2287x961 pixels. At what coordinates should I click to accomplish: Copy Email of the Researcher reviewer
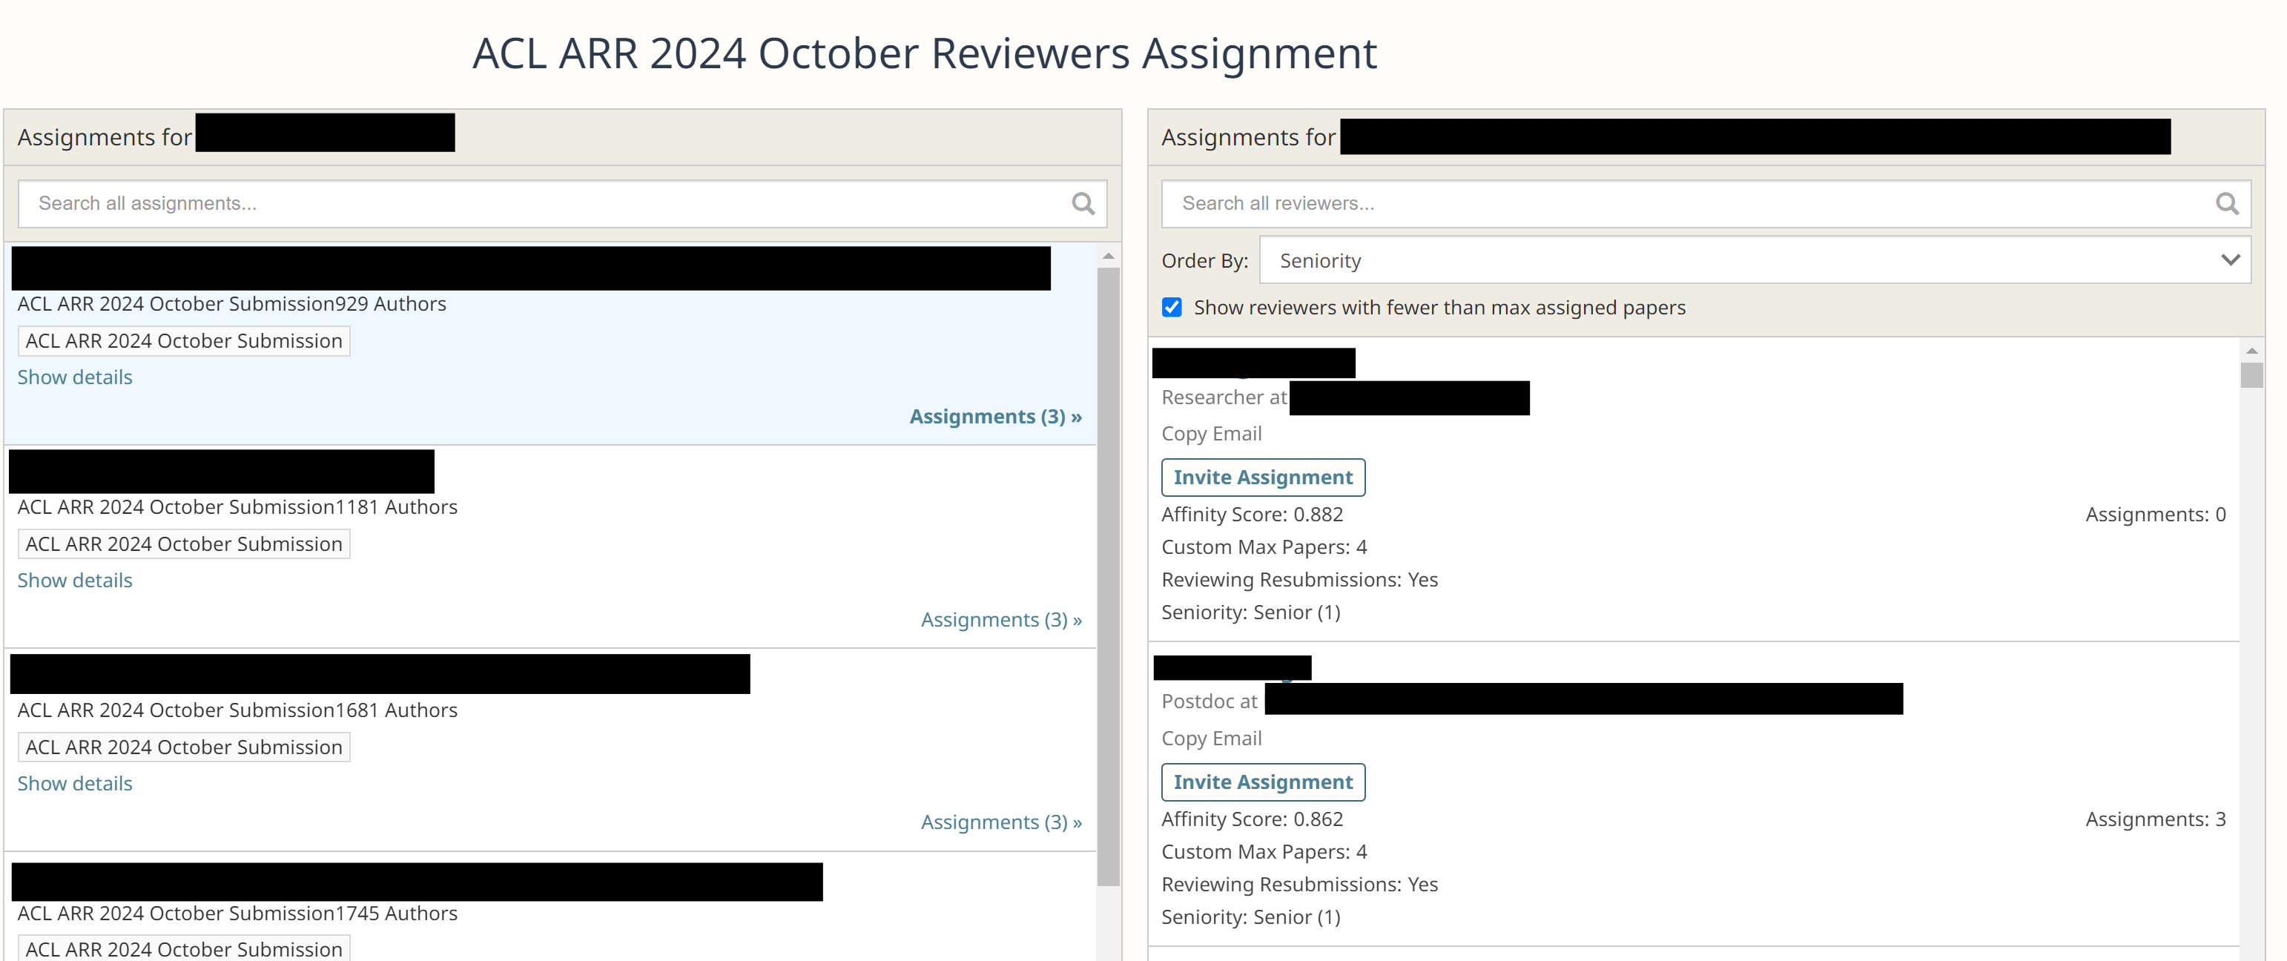[1211, 434]
